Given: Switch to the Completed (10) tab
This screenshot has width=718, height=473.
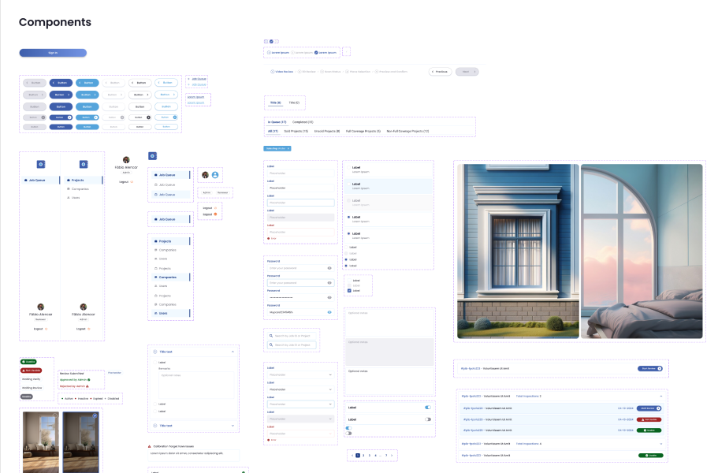Looking at the screenshot, I should pyautogui.click(x=302, y=122).
